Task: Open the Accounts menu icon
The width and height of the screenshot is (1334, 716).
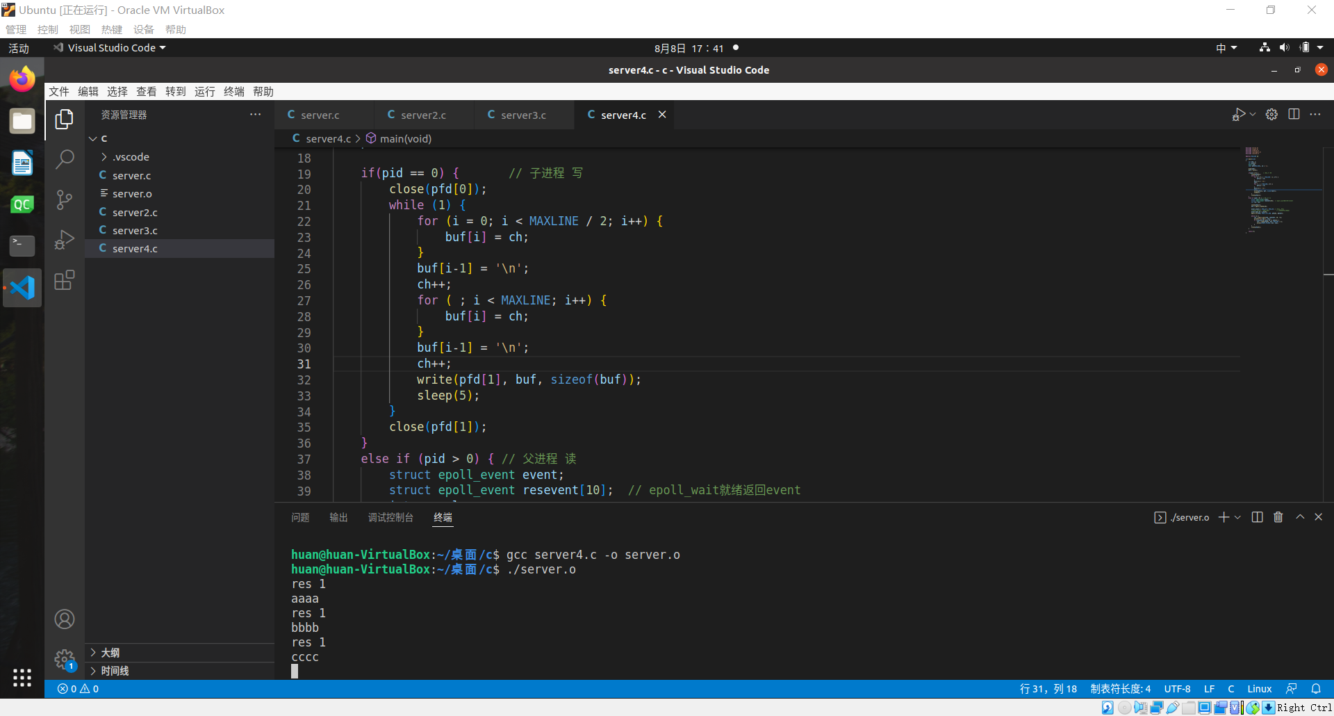Action: (65, 619)
